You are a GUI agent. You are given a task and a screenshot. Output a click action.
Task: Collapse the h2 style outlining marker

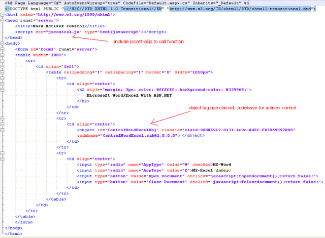click(2, 90)
